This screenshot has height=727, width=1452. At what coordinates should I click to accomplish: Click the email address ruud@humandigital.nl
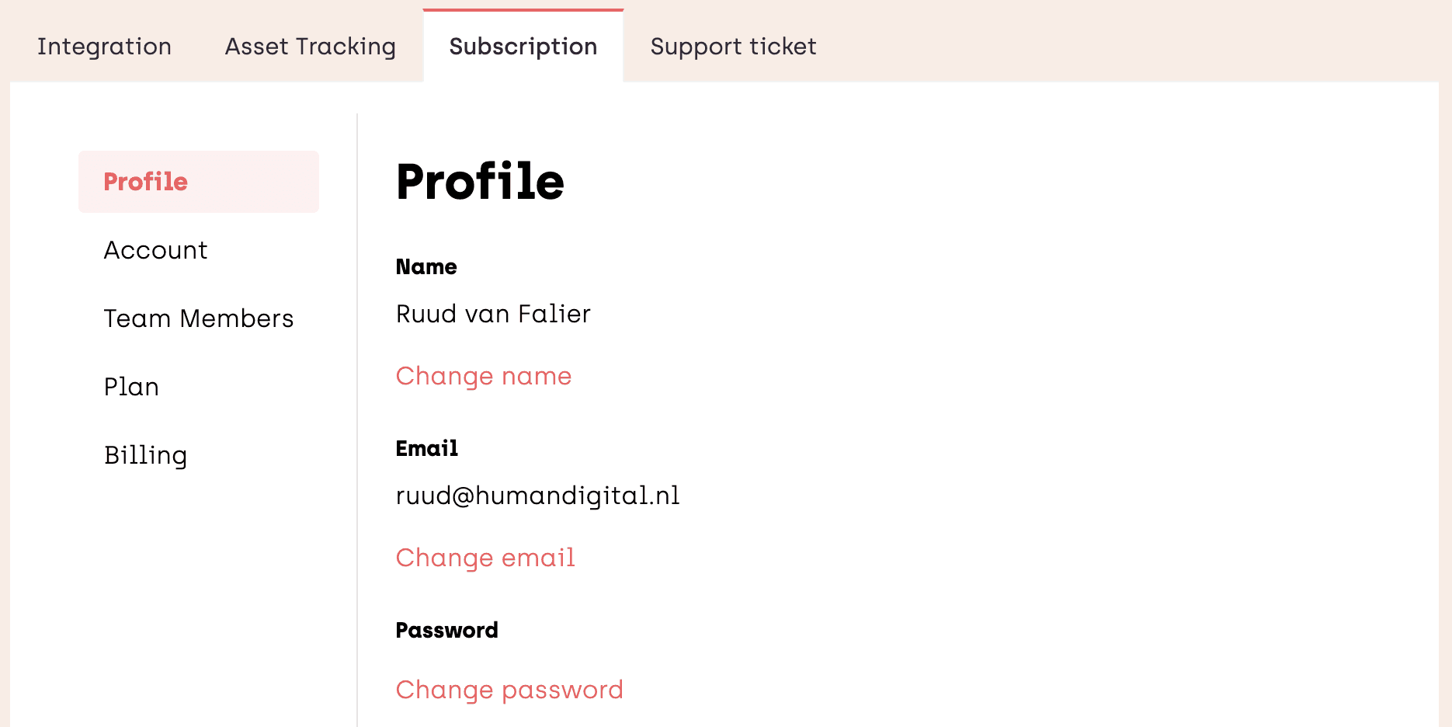click(x=537, y=496)
